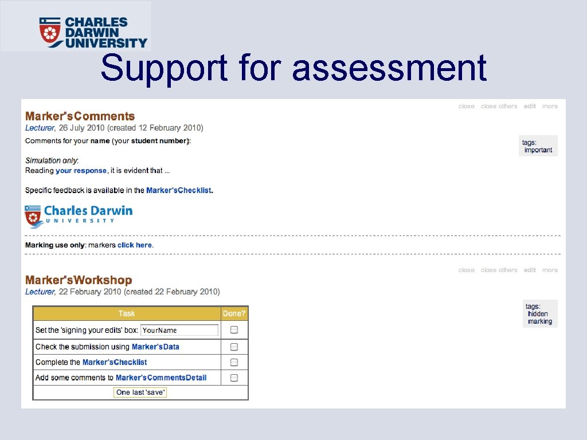Image resolution: width=587 pixels, height=440 pixels.
Task: Open the Marker'sChecklist link in specific feedback line
Action: [179, 190]
